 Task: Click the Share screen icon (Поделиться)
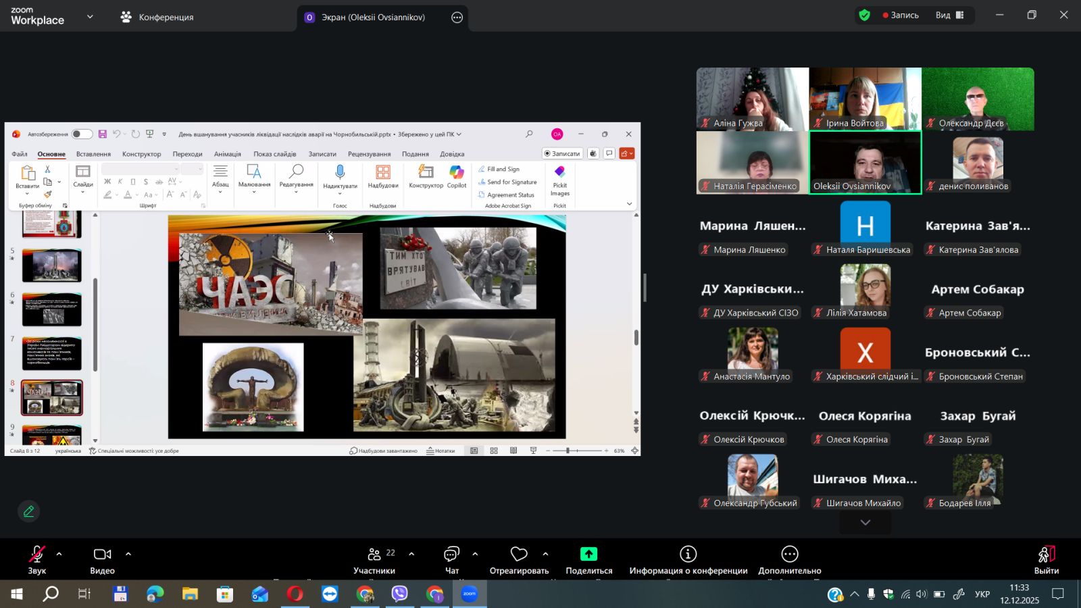[588, 554]
